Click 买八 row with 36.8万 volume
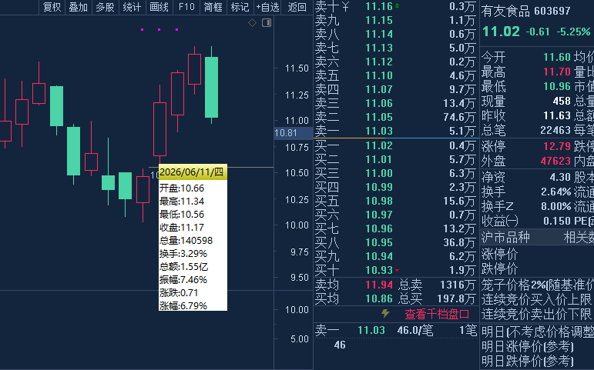594x370 pixels. click(x=395, y=242)
